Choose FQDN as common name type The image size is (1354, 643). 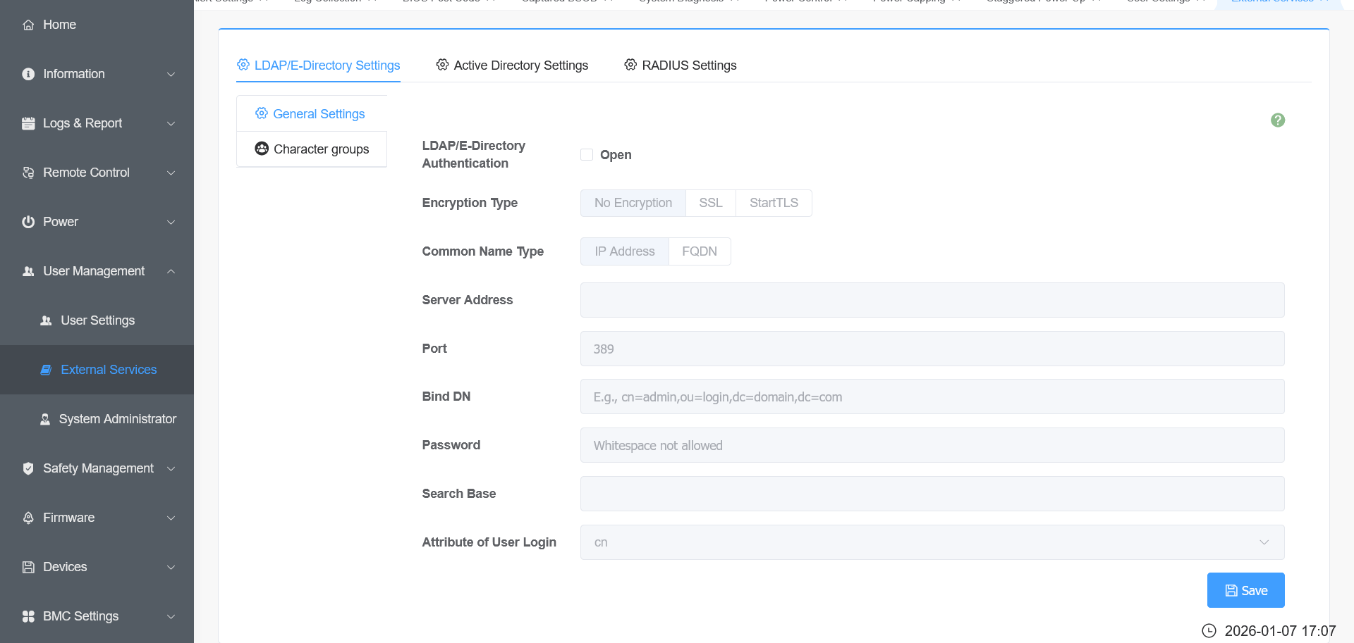(x=699, y=251)
